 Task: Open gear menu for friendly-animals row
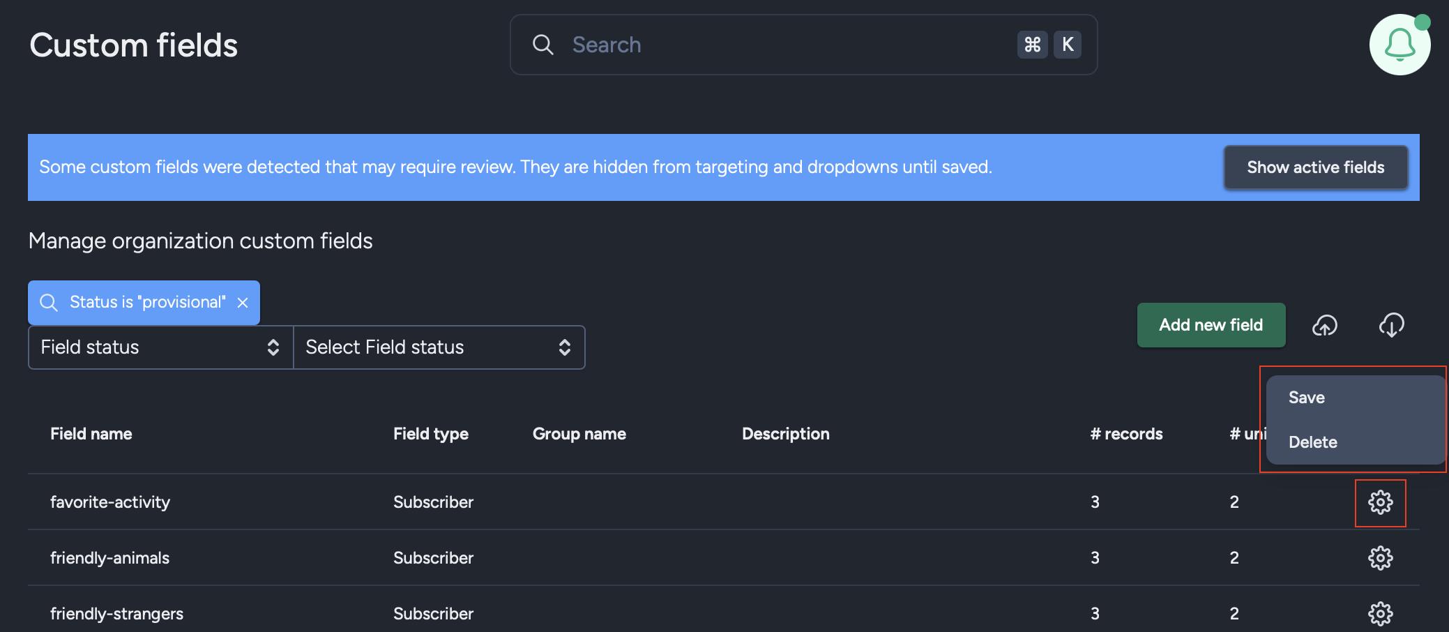tap(1381, 558)
